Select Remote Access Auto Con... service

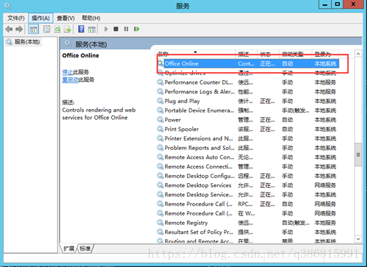(248, 157)
